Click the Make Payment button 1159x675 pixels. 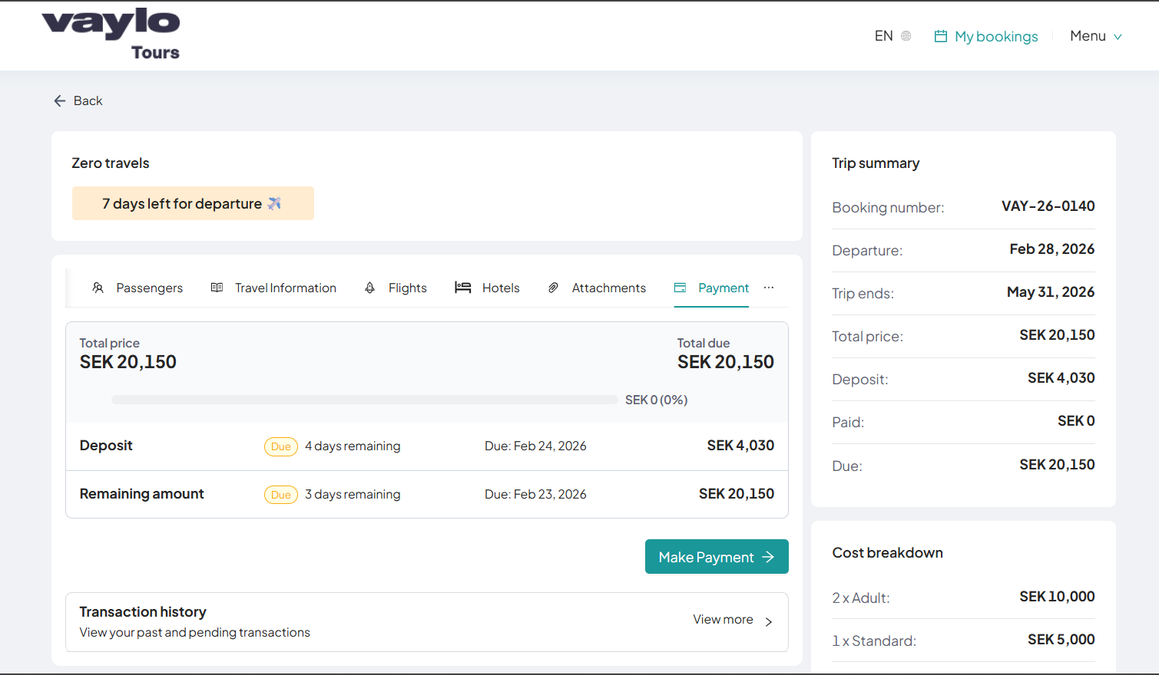point(717,556)
